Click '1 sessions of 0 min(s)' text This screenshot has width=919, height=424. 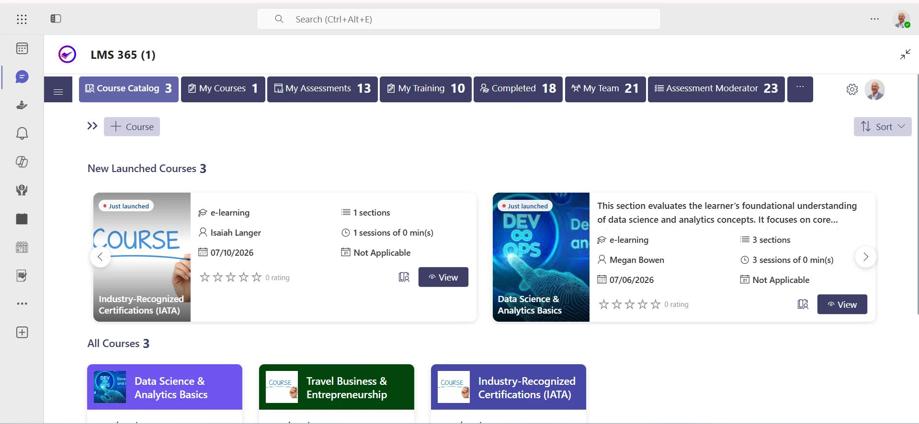coord(393,233)
